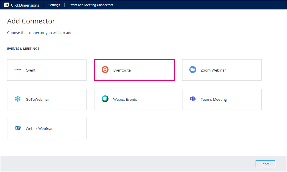Click the GoToWebinar flower icon
The image size is (287, 172).
(x=17, y=99)
